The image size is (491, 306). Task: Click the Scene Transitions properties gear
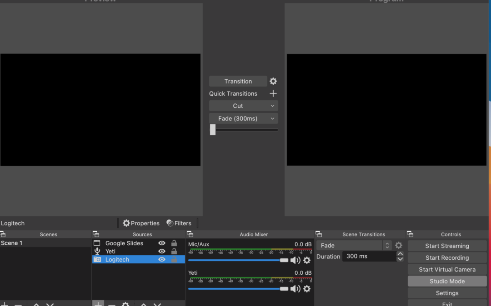coord(399,245)
